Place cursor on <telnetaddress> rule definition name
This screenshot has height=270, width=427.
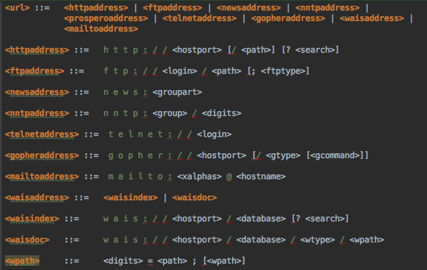(42, 134)
